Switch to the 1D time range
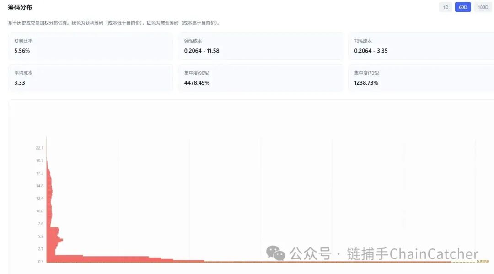Screen dimensions: 494x274 446,7
